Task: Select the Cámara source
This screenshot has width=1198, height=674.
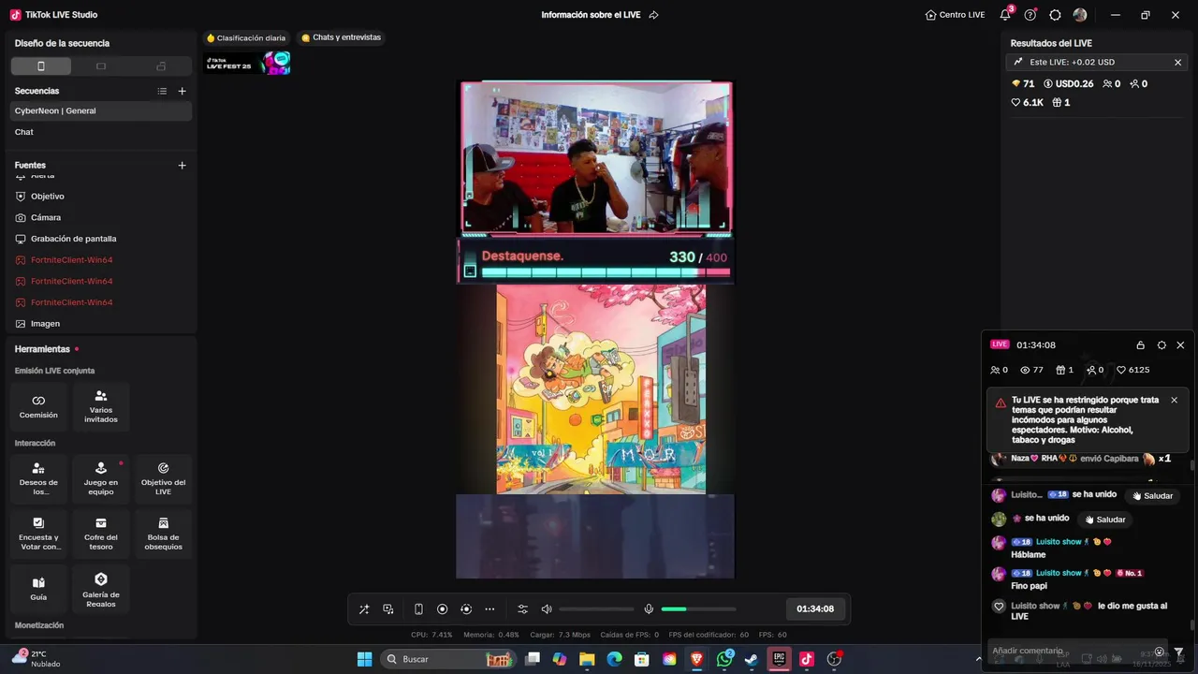Action: coord(101,217)
